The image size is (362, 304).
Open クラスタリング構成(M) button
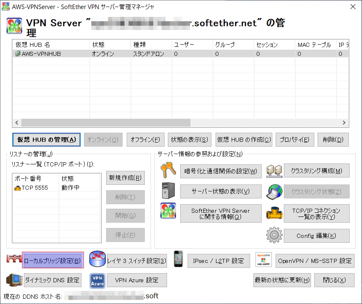point(316,171)
